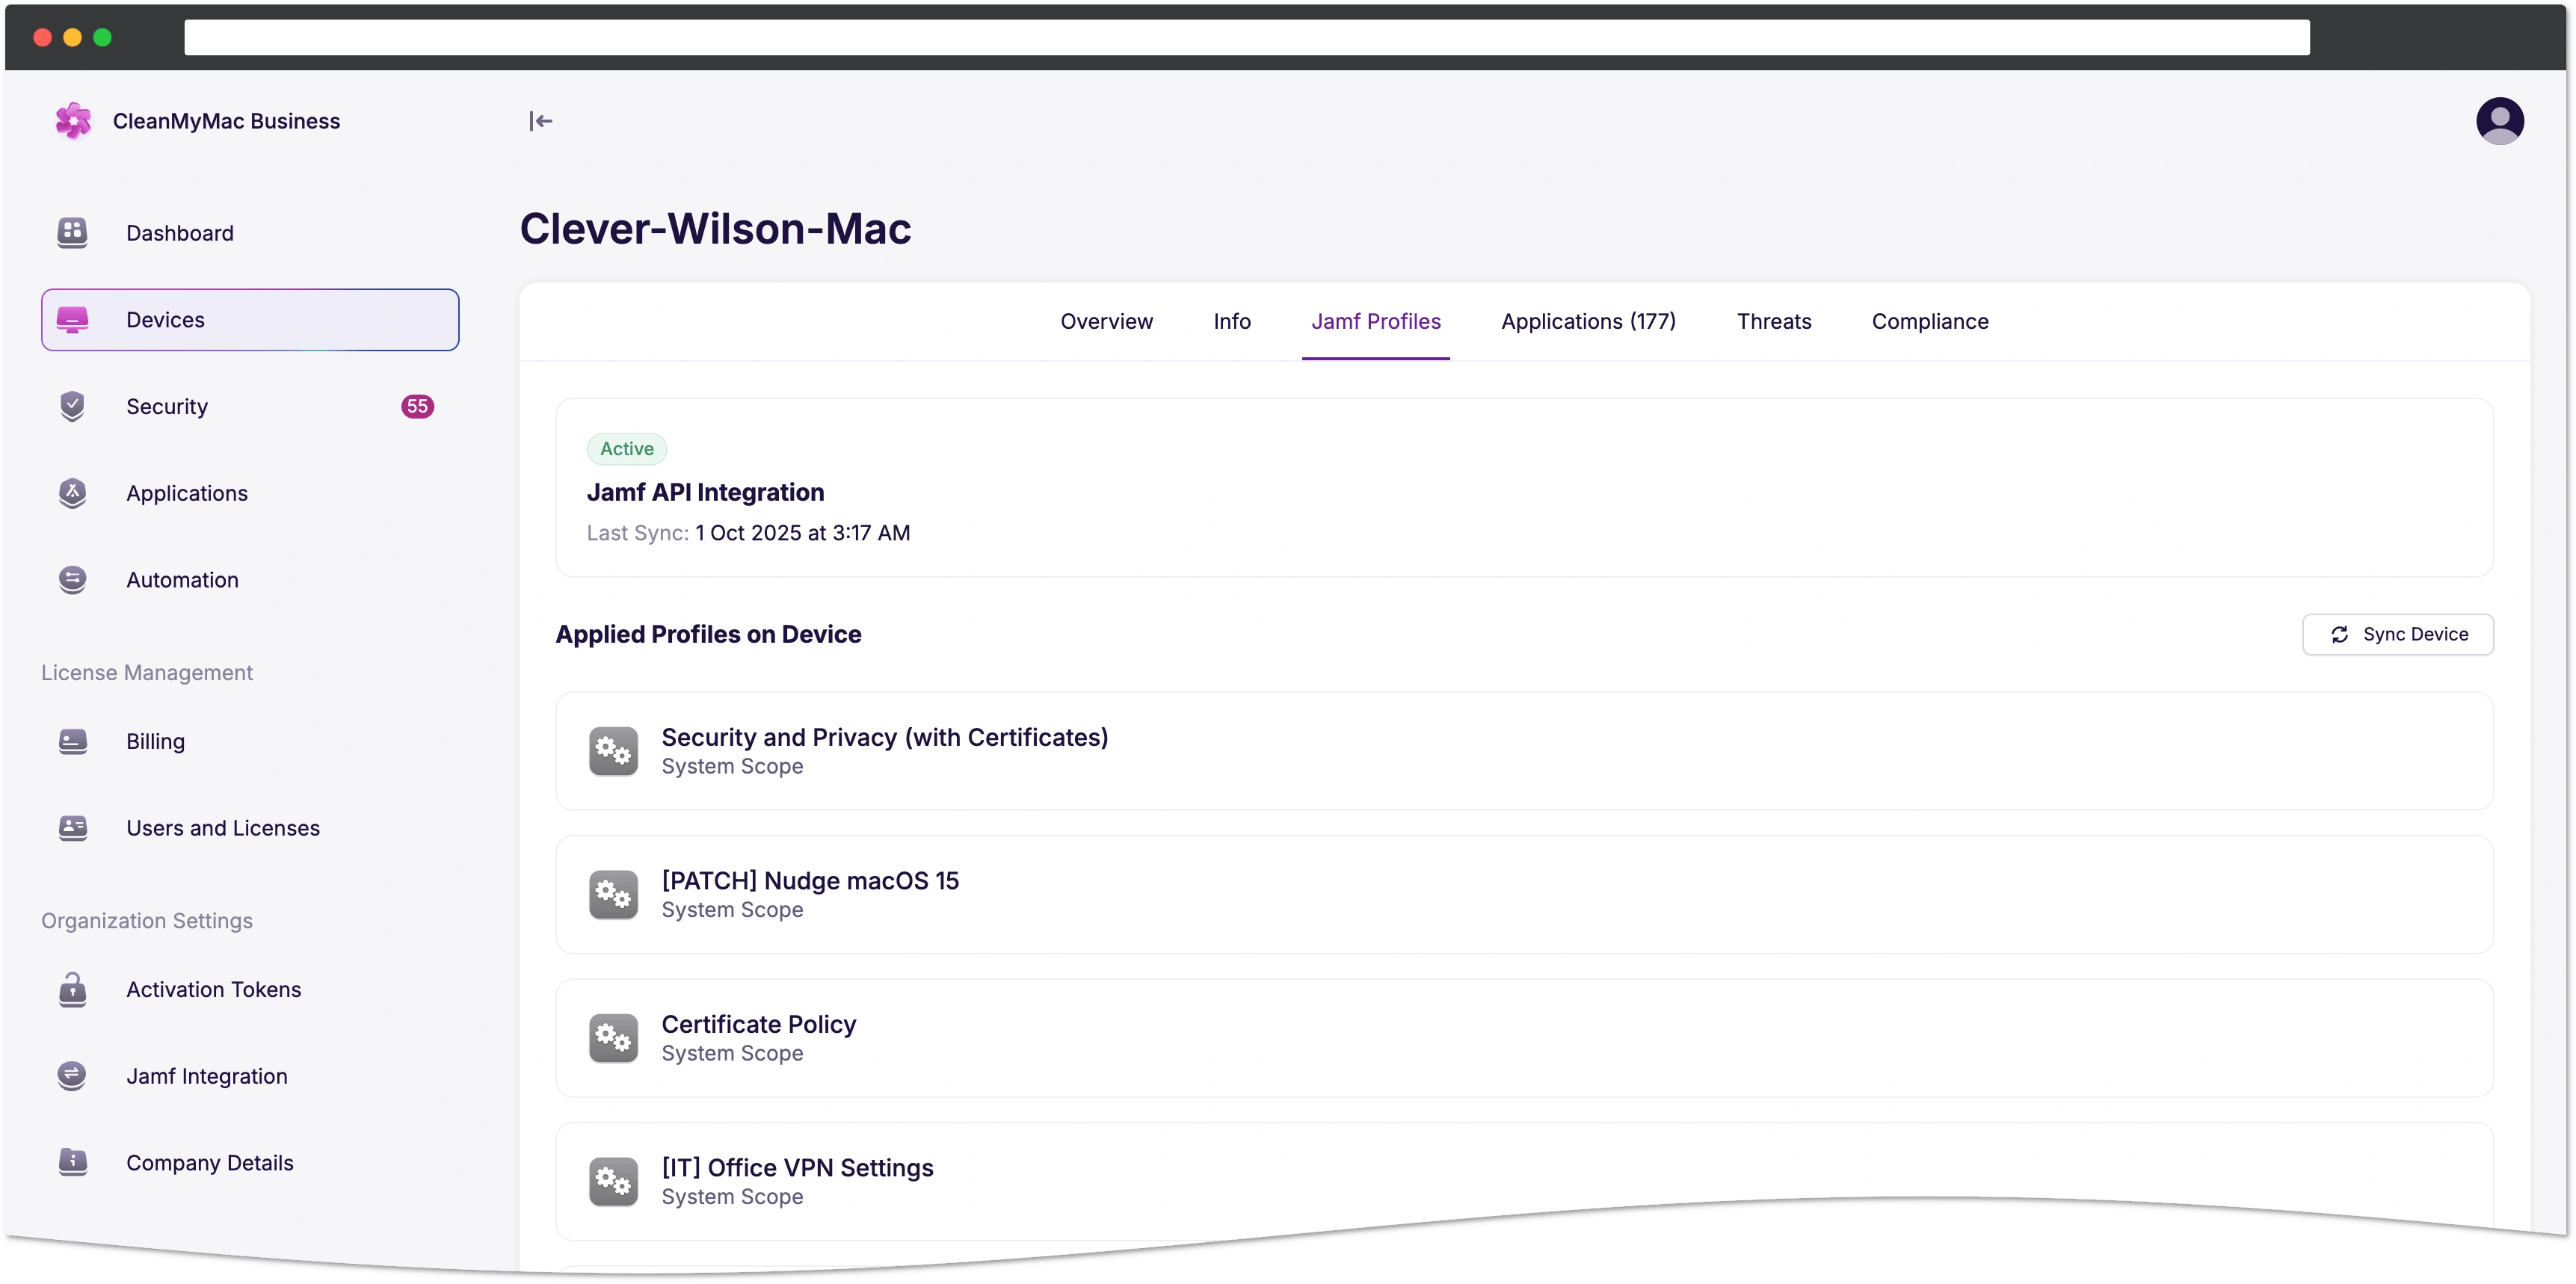Viewport: 2576px width, 1284px height.
Task: Click the Automation sidebar icon
Action: [x=72, y=580]
